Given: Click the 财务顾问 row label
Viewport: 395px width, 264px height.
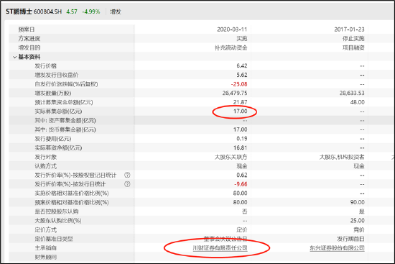Looking at the screenshot, I should [x=45, y=257].
